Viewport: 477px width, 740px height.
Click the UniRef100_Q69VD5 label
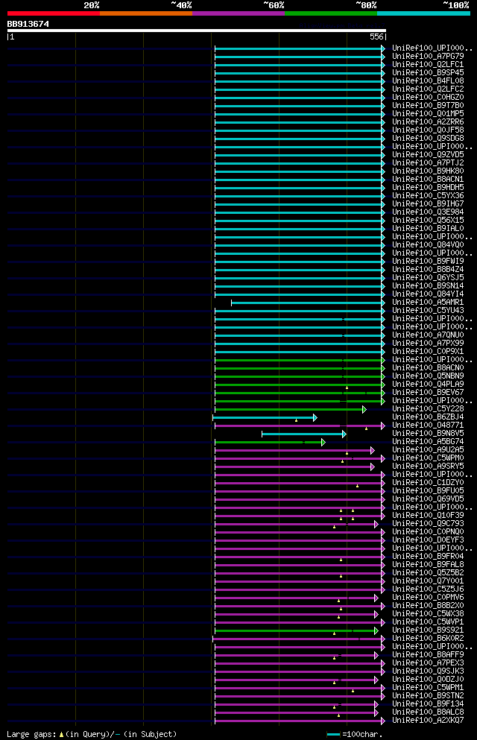[428, 499]
